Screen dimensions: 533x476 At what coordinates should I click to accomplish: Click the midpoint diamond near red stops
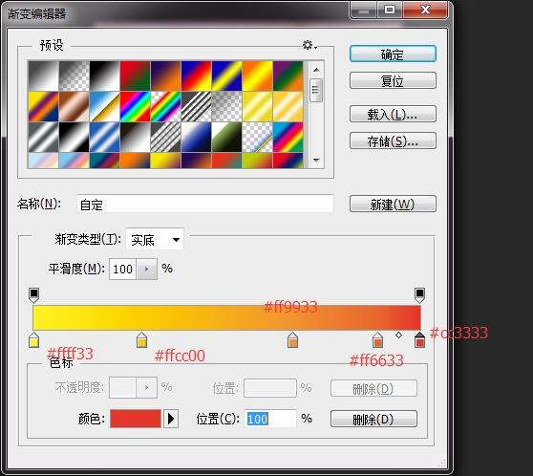(398, 335)
